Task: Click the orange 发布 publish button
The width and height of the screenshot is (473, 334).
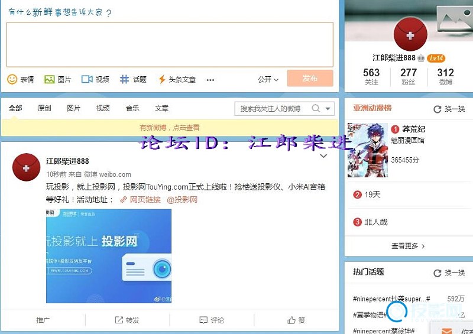Action: tap(310, 78)
